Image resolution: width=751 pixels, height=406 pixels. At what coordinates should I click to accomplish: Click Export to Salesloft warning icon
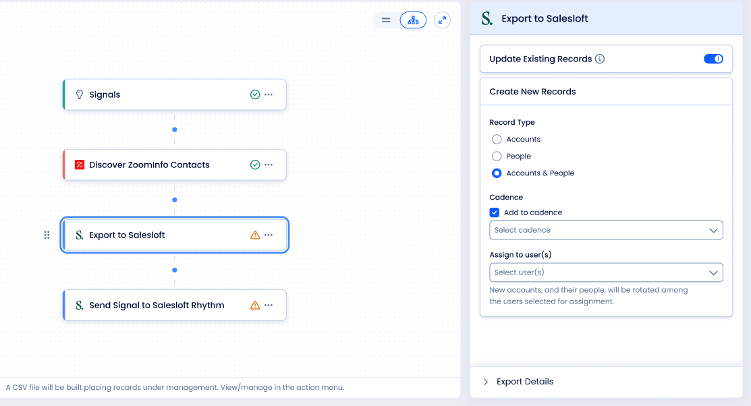click(255, 235)
